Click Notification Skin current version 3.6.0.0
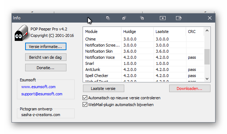The height and width of the screenshot is (134, 227). tap(130, 51)
